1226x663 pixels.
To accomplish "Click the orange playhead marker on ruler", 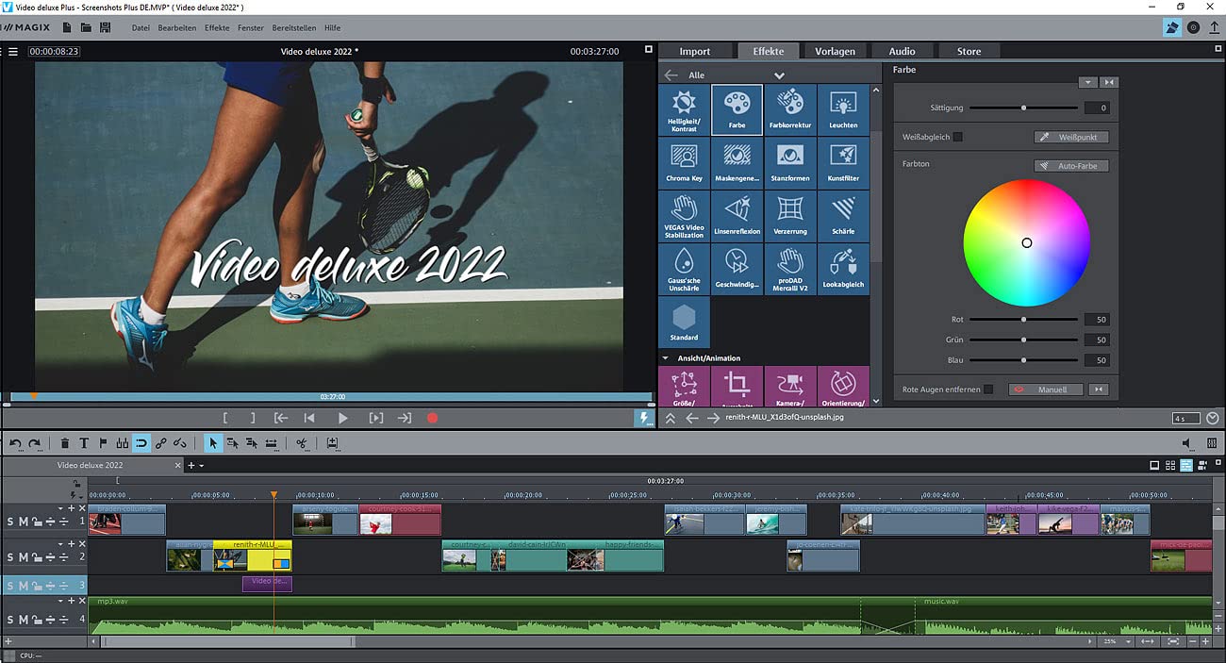I will [273, 494].
